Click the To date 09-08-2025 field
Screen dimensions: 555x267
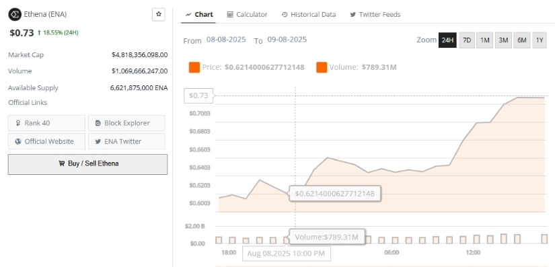(287, 40)
